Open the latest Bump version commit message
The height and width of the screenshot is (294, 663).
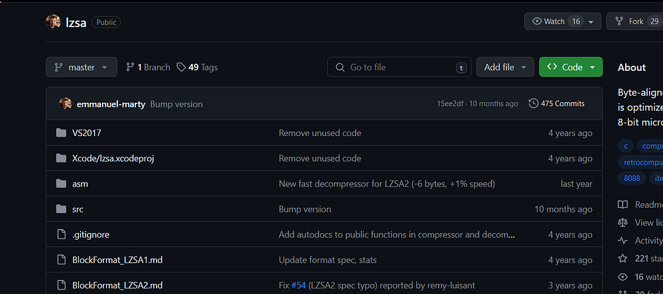click(176, 104)
